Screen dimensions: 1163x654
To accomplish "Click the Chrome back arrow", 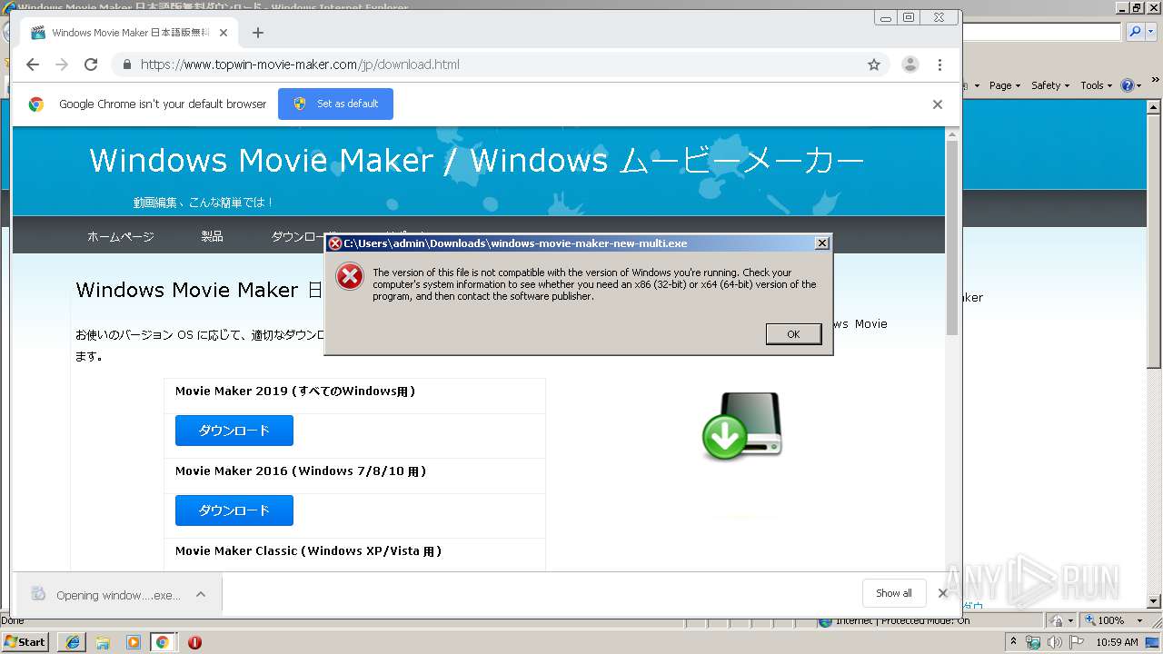I will [33, 64].
